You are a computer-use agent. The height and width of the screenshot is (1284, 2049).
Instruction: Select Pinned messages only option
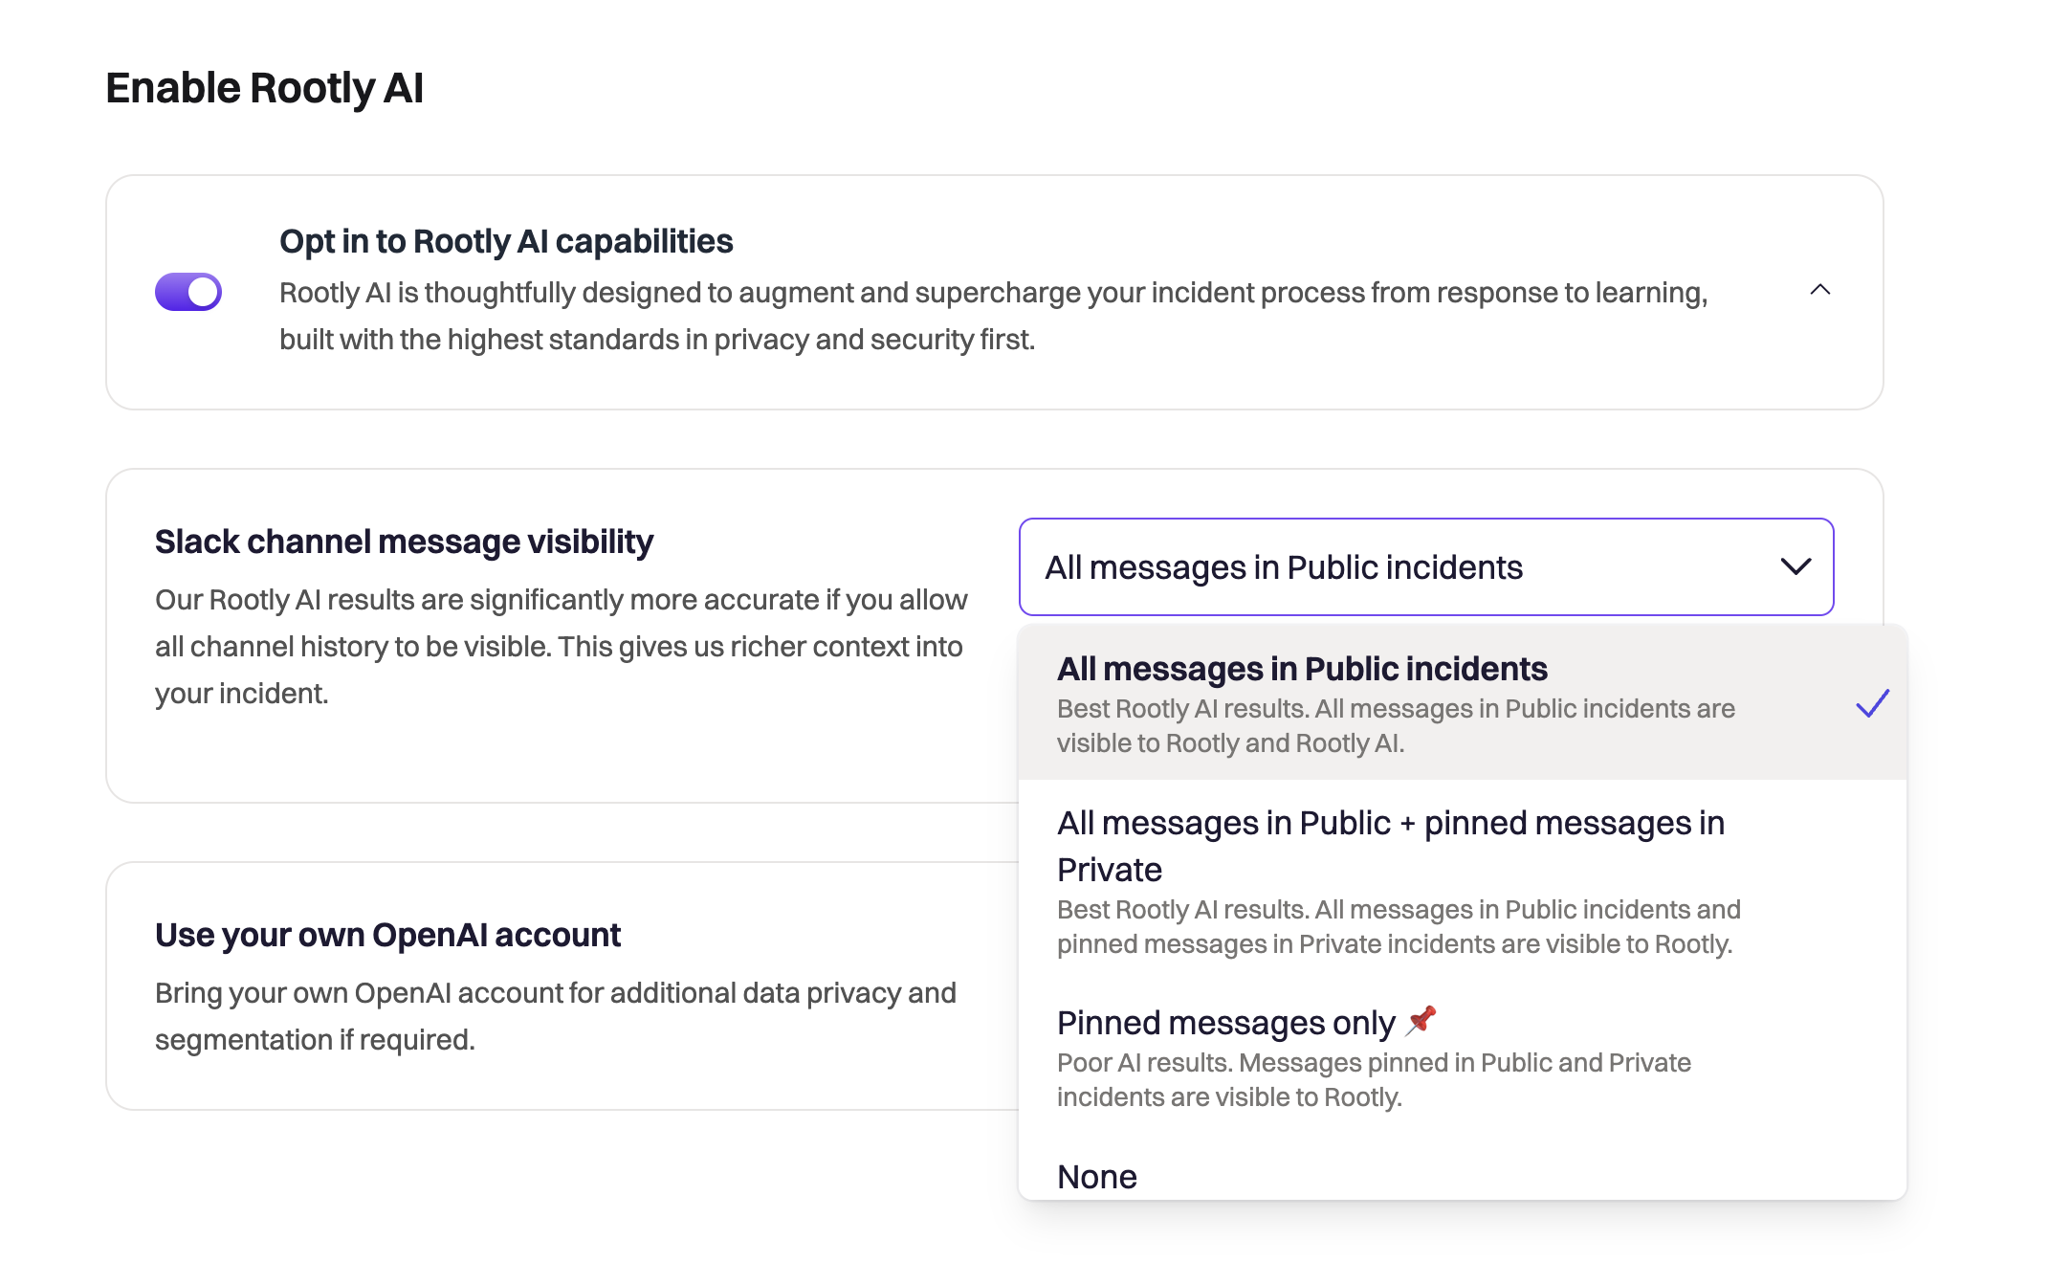[1225, 1022]
